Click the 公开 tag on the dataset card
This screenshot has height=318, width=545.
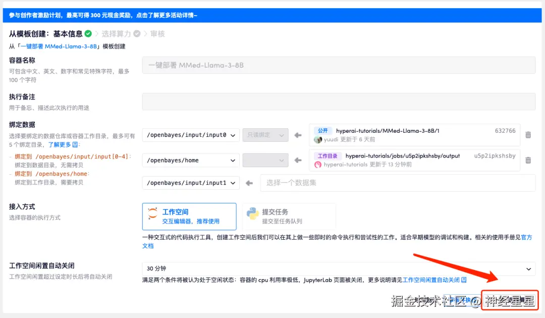click(x=323, y=131)
